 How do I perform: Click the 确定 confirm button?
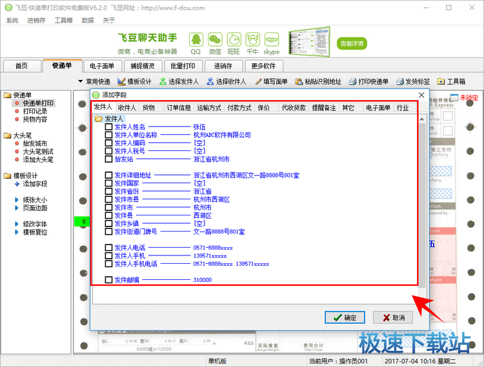point(345,317)
